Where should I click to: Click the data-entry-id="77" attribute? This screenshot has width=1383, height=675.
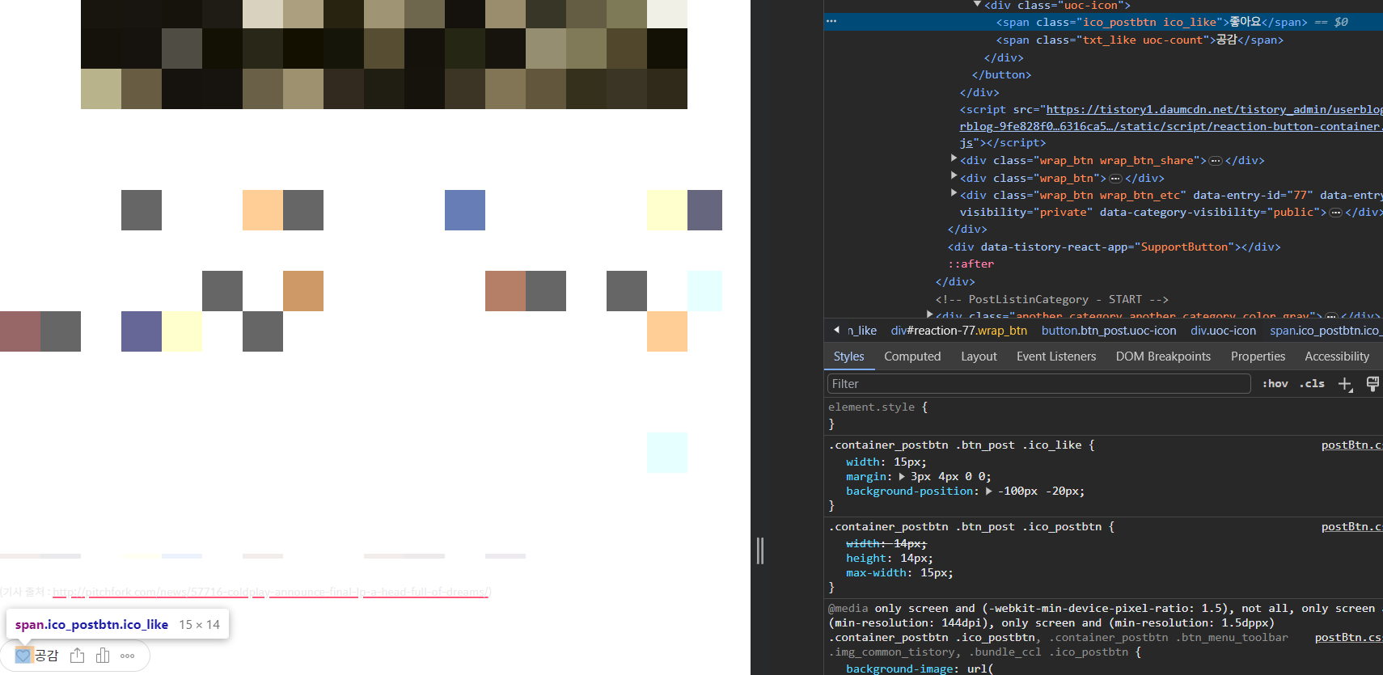1253,196
